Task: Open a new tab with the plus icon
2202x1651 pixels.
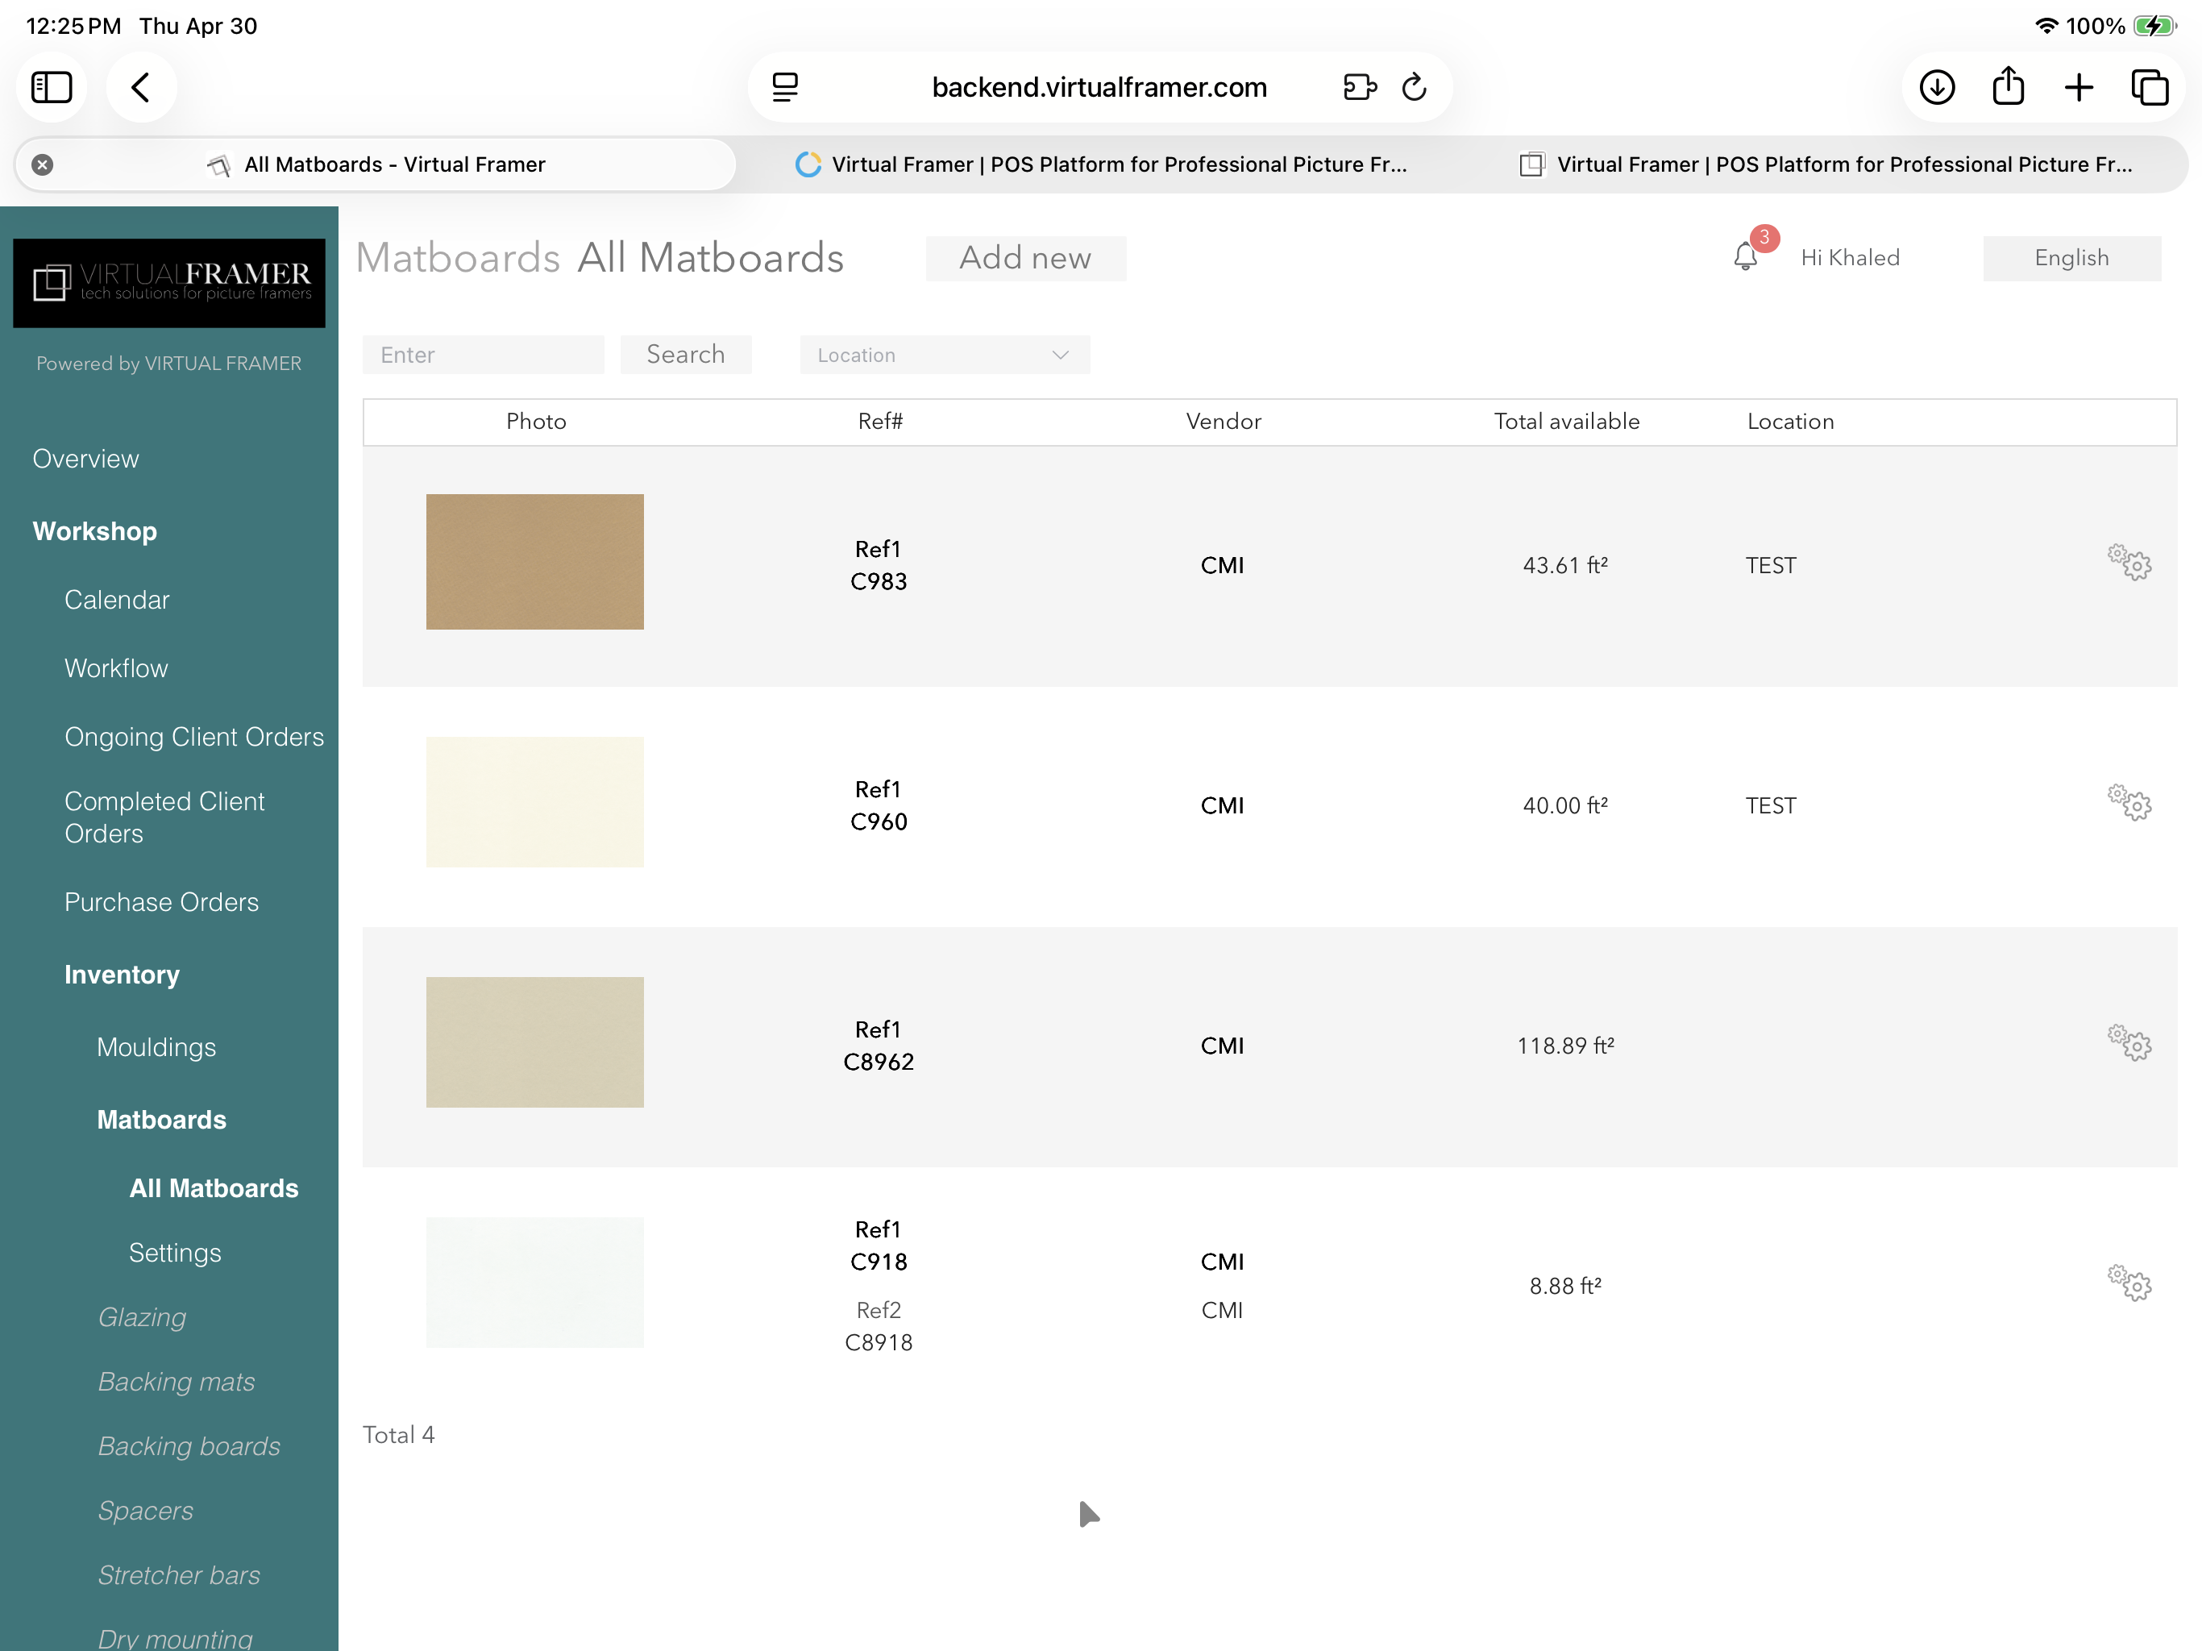Action: coord(2079,88)
